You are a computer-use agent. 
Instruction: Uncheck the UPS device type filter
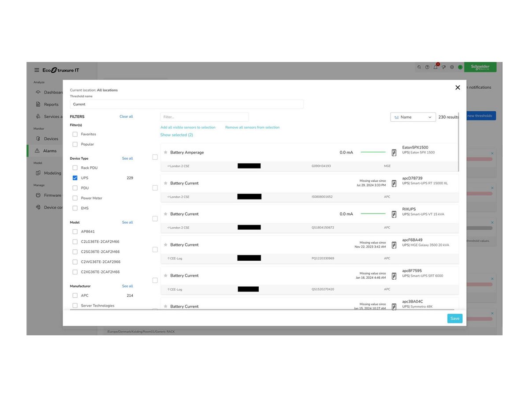click(75, 178)
